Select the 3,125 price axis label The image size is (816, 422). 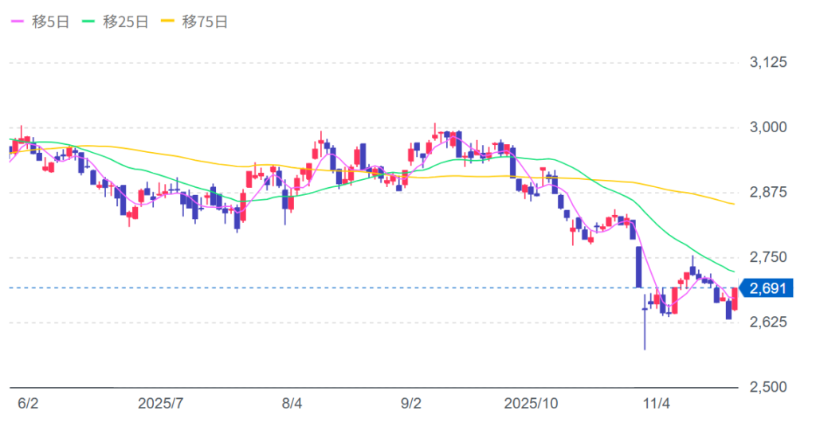[x=770, y=62]
